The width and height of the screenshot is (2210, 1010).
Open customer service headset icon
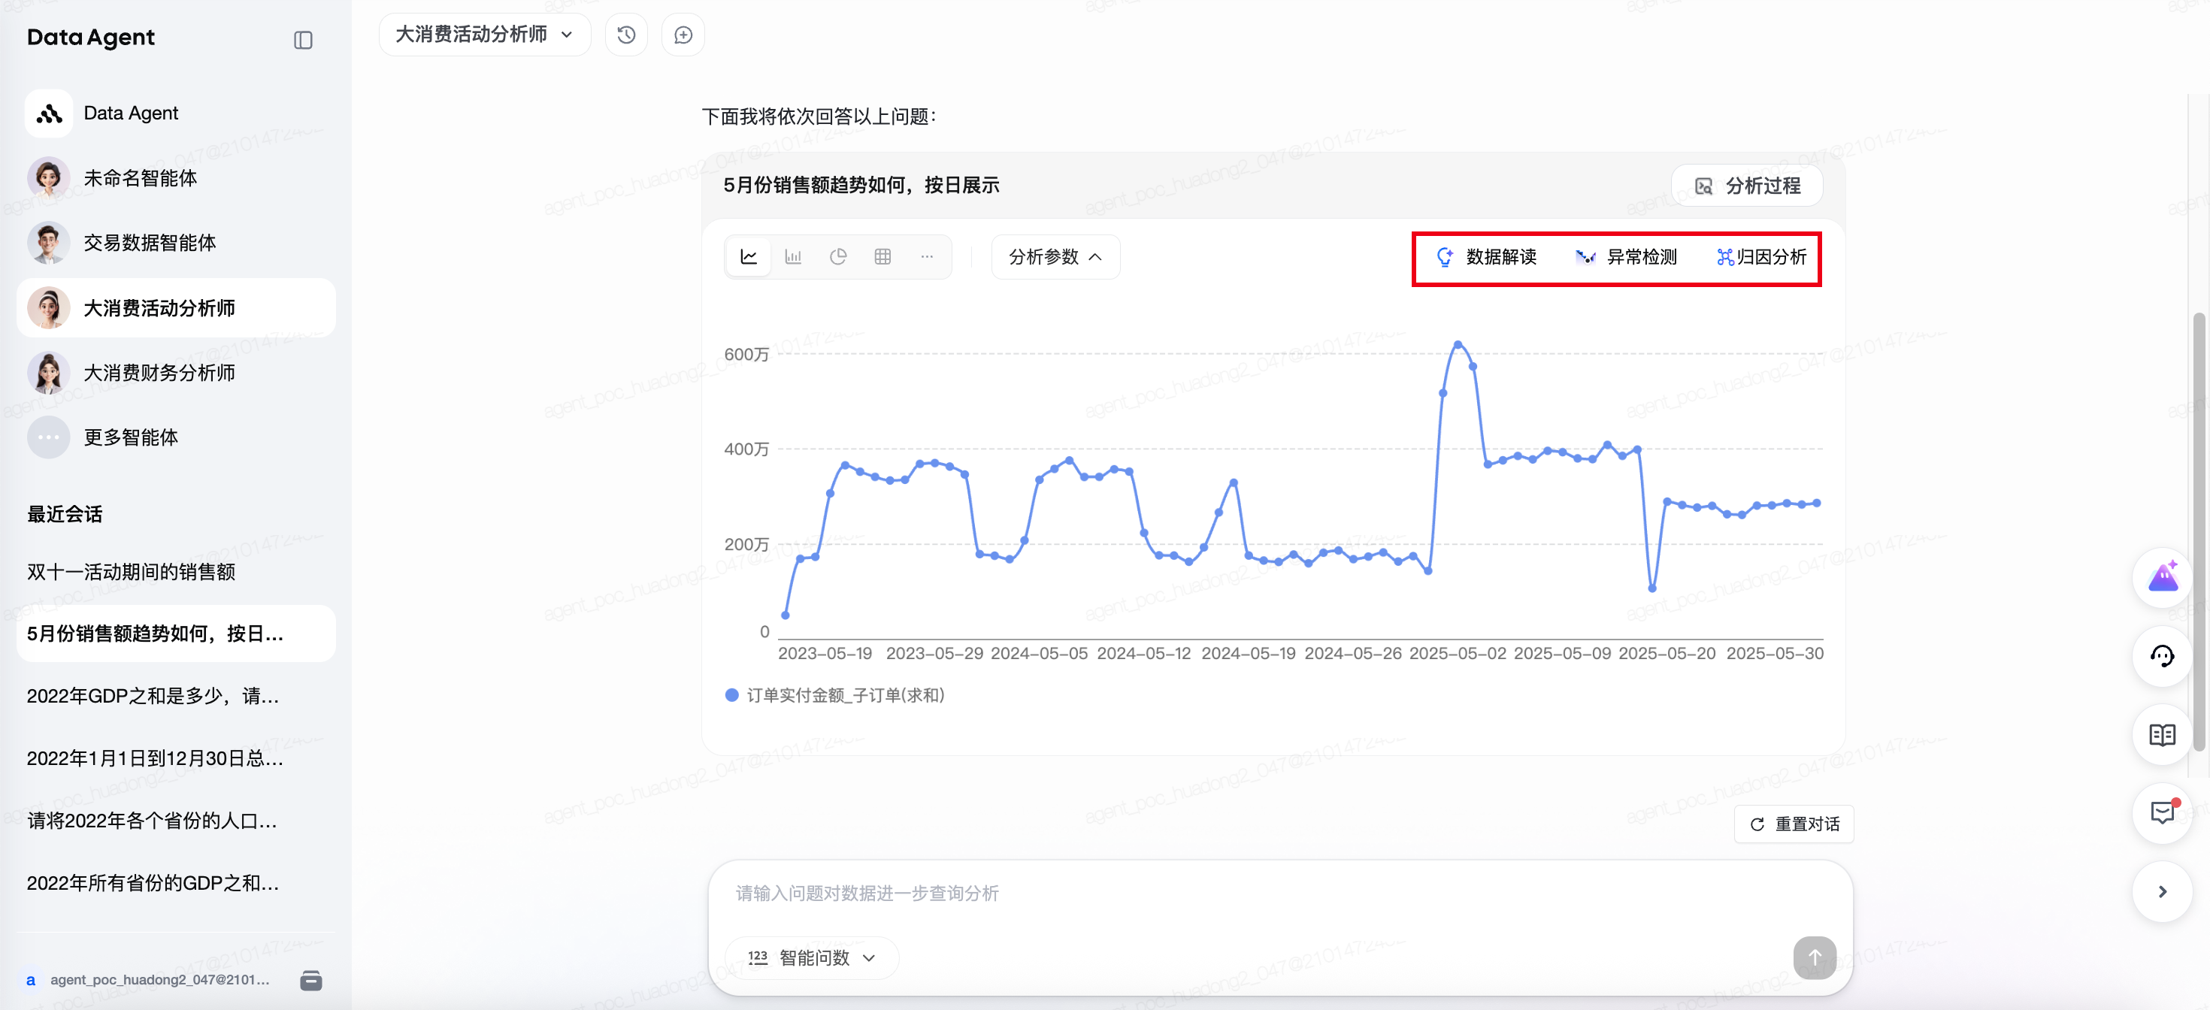(2161, 656)
